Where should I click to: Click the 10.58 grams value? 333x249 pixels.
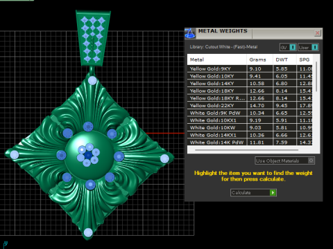(x=257, y=84)
